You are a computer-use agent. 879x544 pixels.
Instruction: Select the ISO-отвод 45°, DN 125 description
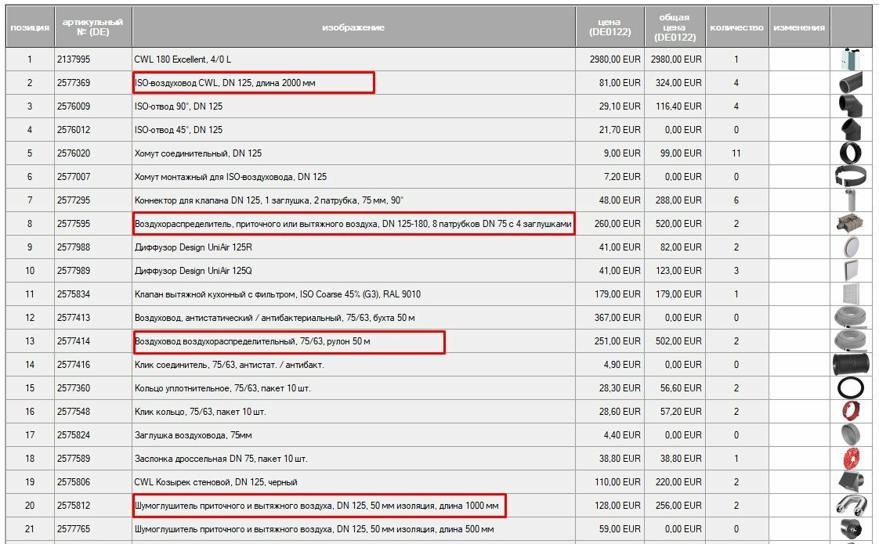[x=179, y=130]
